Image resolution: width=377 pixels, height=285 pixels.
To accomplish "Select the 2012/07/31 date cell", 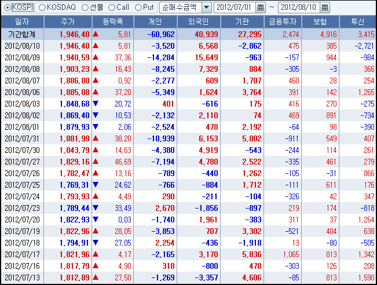I will pos(22,139).
